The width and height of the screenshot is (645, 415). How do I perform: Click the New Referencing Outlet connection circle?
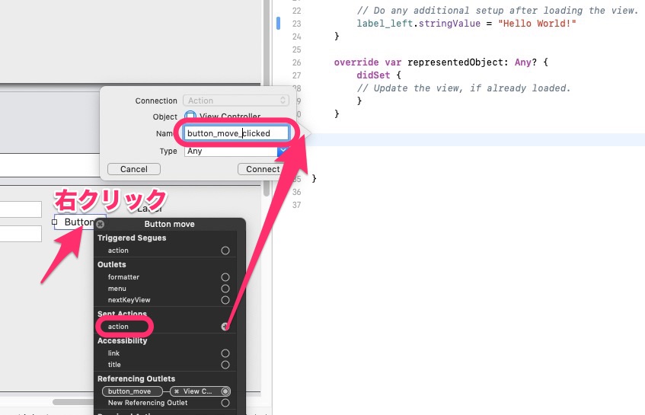[225, 403]
